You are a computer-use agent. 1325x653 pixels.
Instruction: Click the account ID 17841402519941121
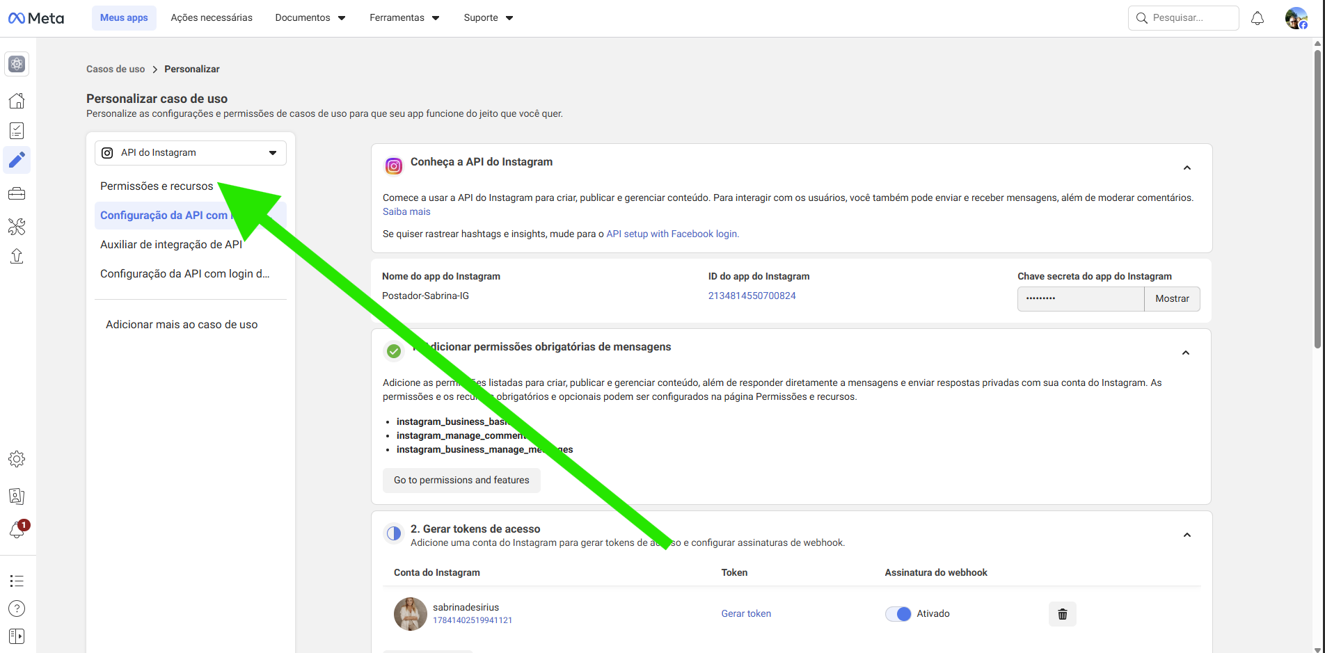(473, 620)
